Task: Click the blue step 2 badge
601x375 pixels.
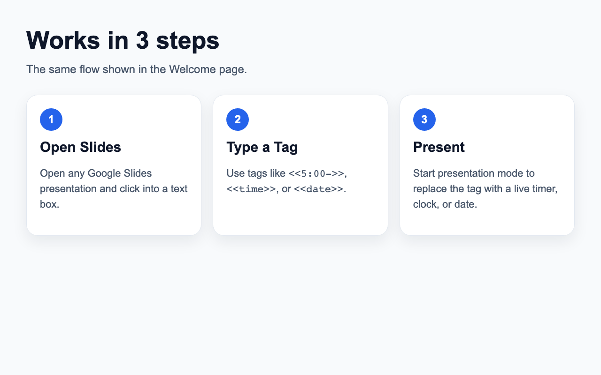Action: point(238,120)
